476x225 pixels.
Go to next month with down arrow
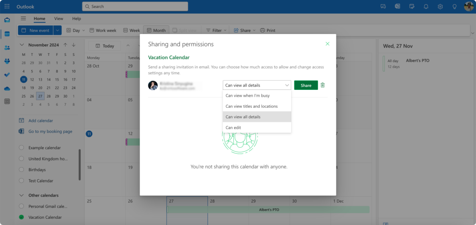coord(73,45)
